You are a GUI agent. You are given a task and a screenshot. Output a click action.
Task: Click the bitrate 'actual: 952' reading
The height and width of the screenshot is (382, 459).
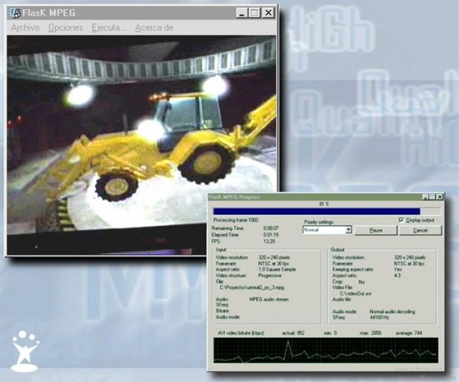coord(293,333)
